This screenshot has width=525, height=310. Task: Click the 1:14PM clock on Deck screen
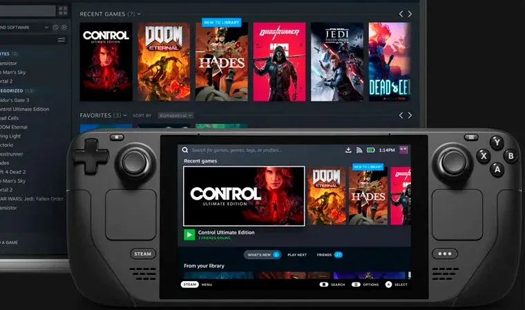pos(387,150)
